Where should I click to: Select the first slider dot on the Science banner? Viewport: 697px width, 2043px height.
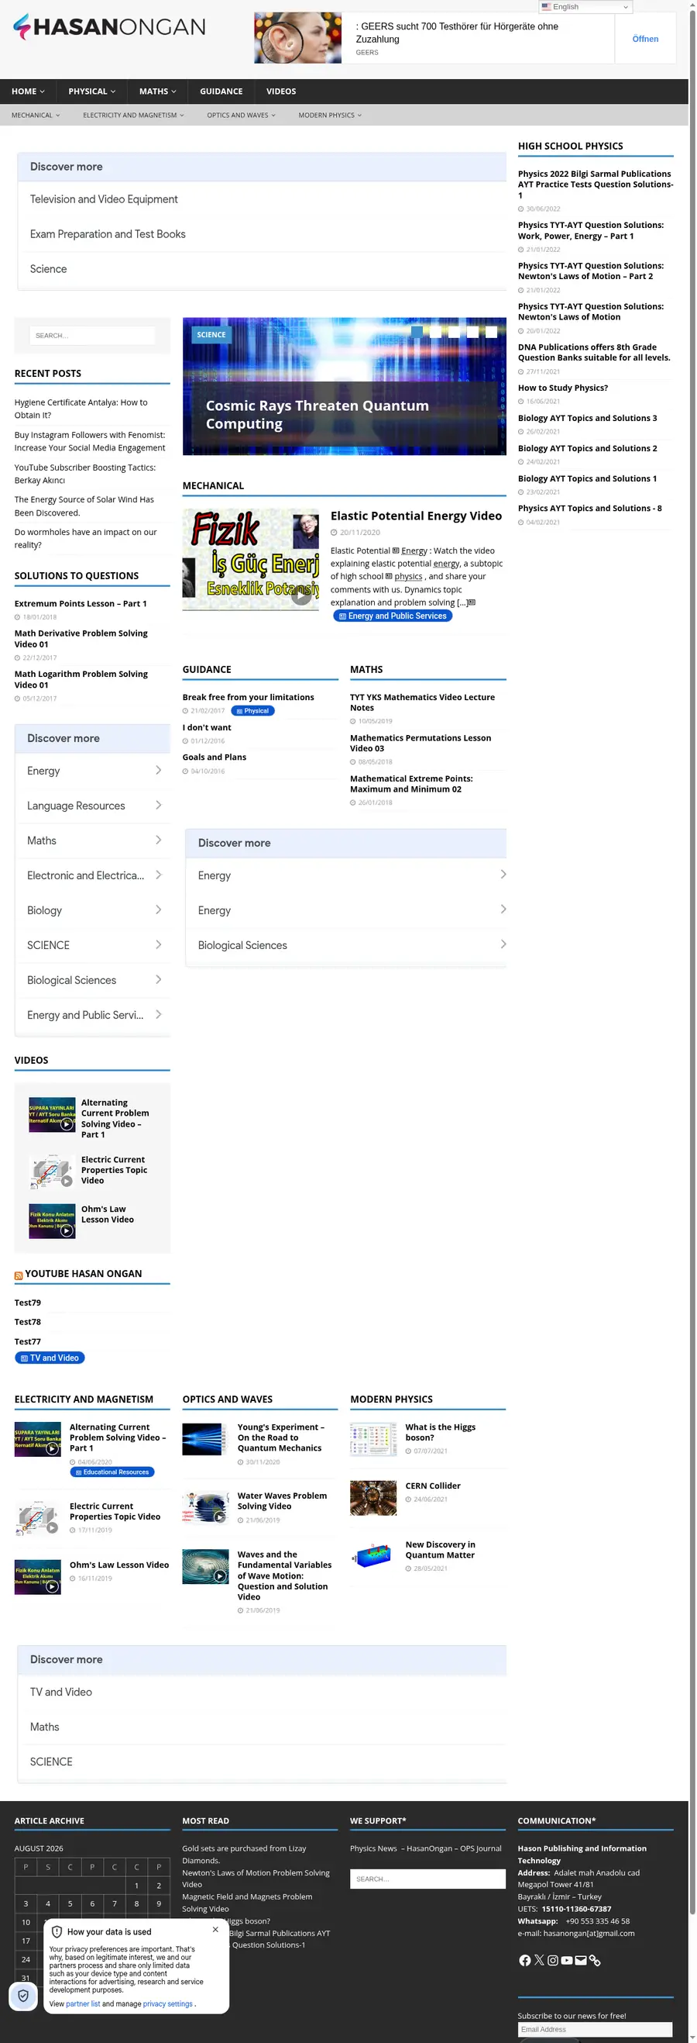point(417,332)
